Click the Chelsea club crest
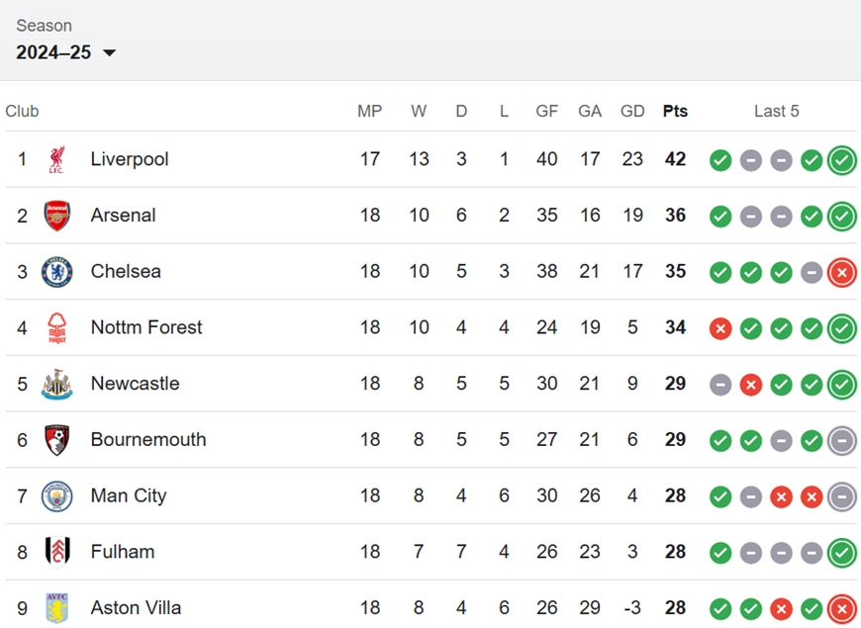Viewport: 861px width, 628px height. pyautogui.click(x=57, y=271)
